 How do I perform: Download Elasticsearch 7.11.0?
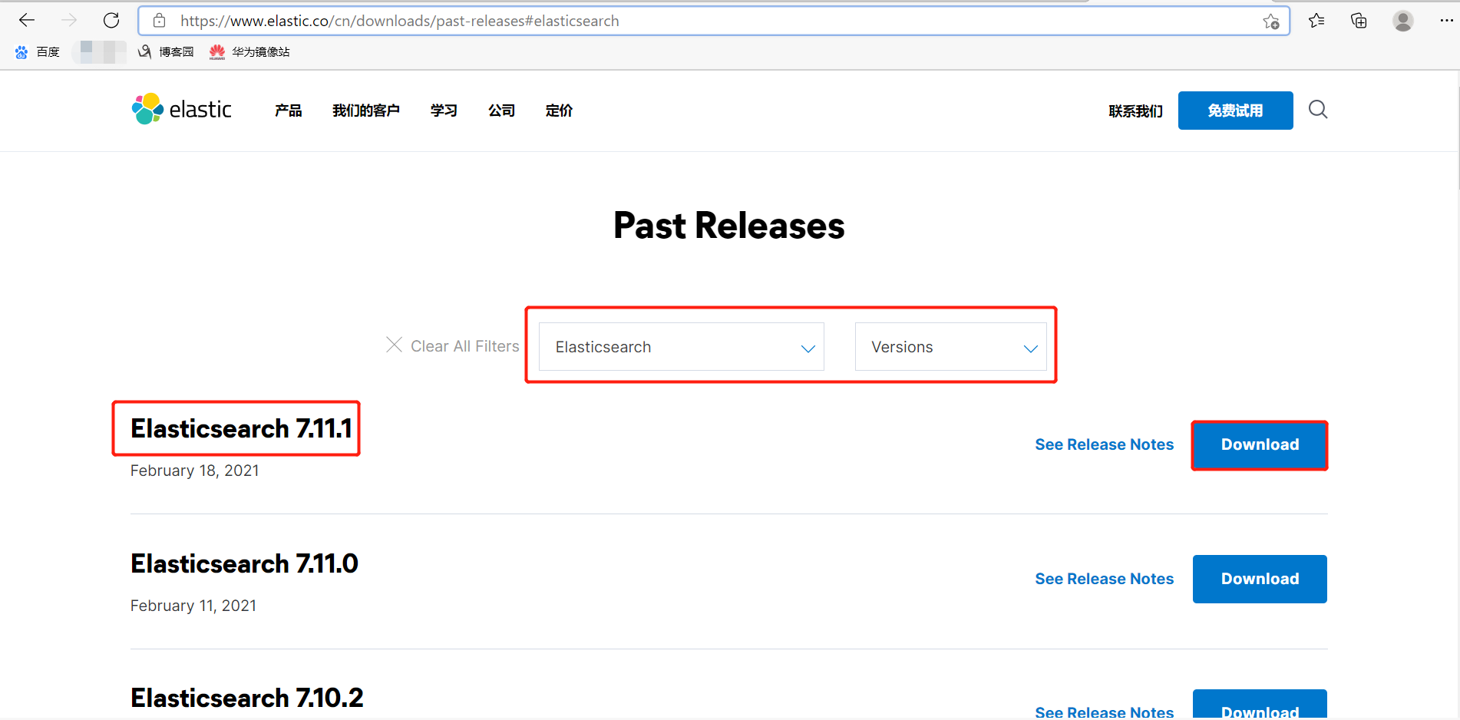1260,579
